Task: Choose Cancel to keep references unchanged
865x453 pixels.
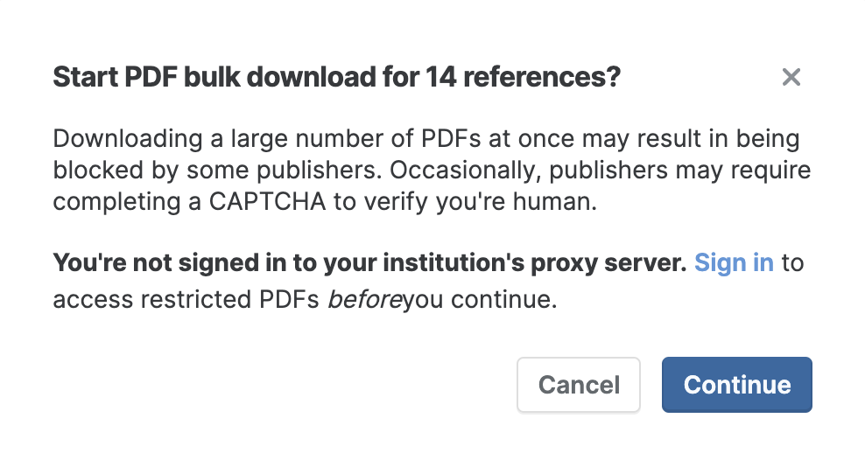Action: 579,385
